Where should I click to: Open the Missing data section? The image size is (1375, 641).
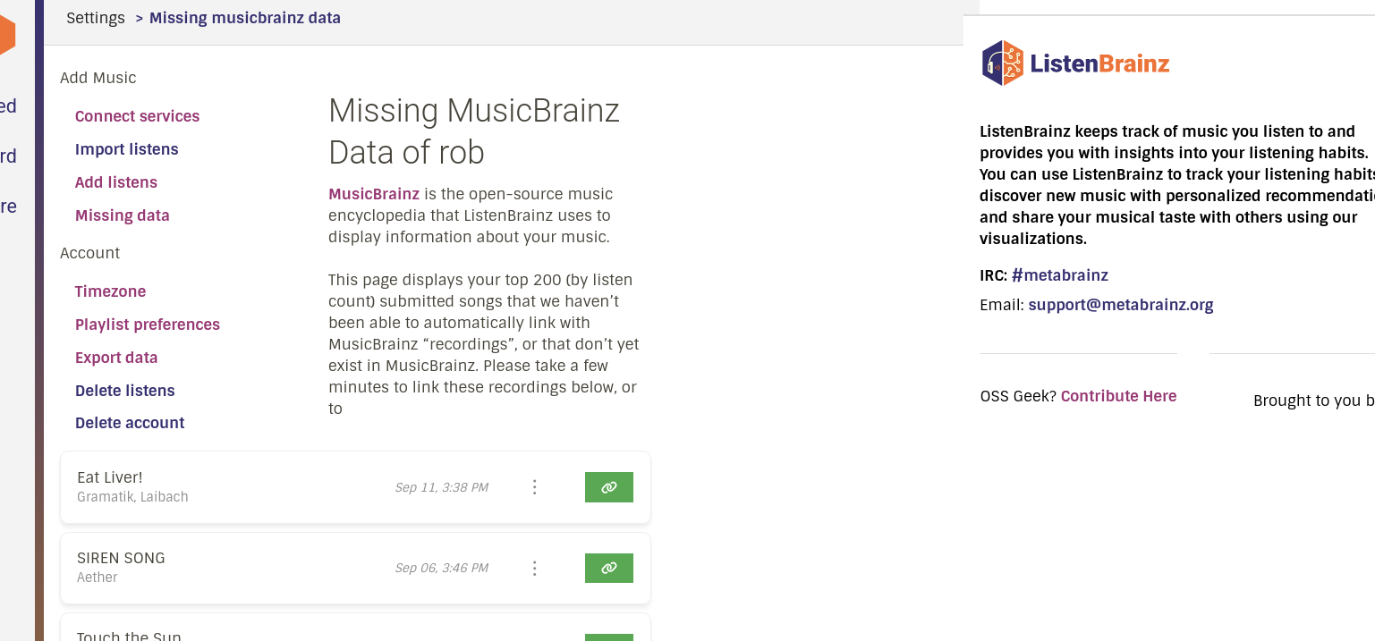122,215
